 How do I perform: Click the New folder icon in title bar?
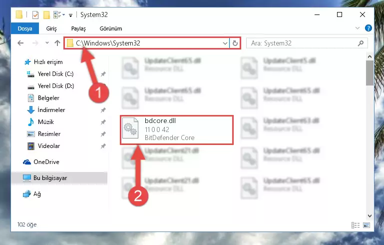[46, 15]
